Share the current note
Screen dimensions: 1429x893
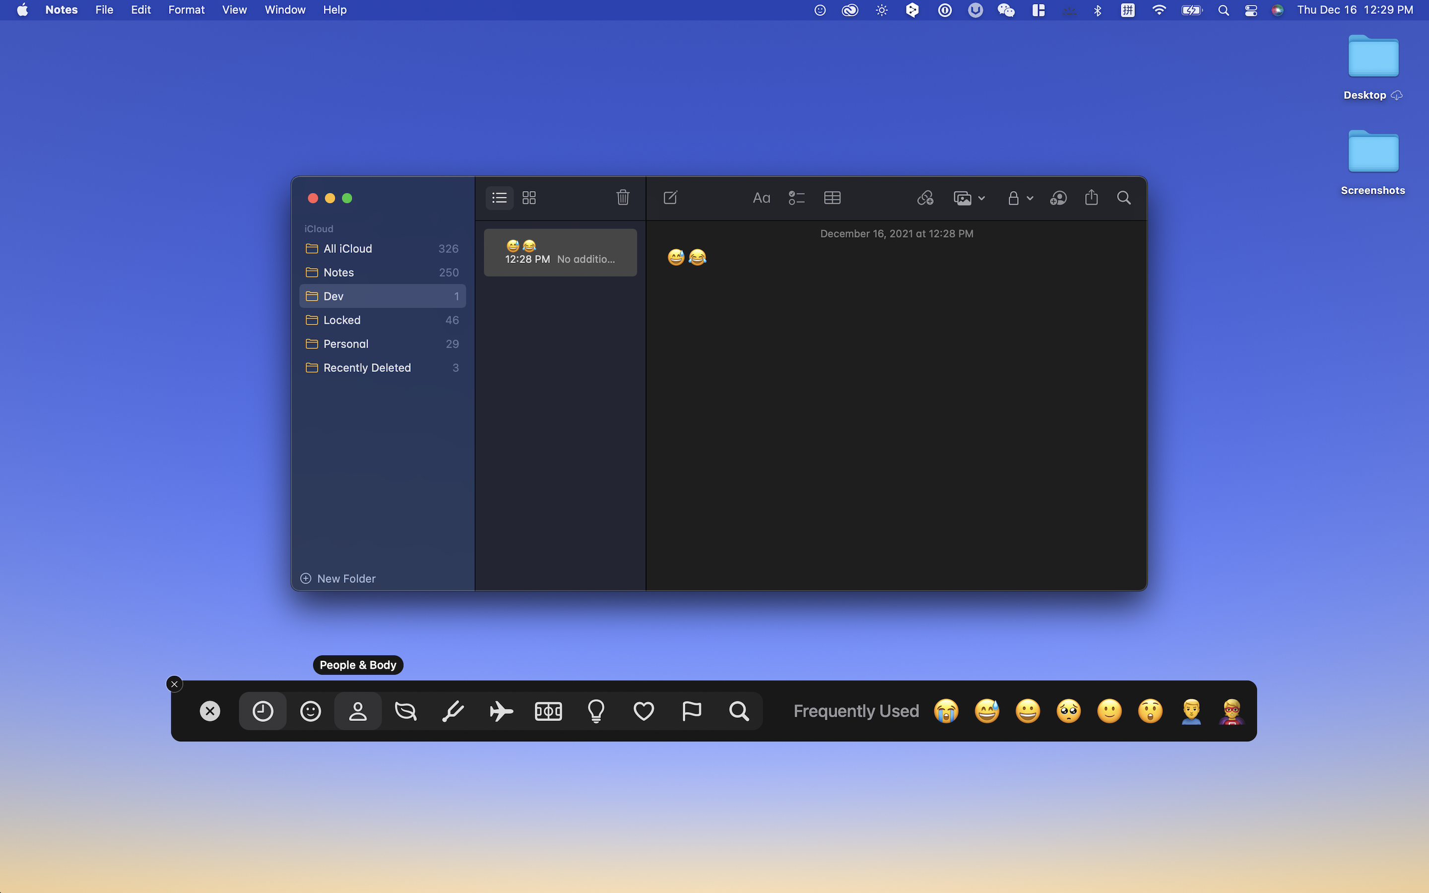[1091, 198]
